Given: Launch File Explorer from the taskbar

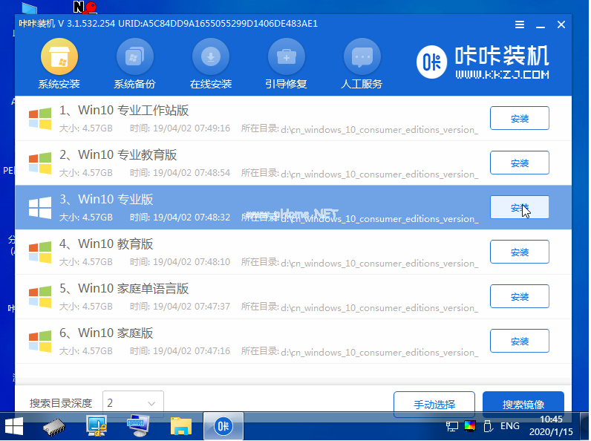Looking at the screenshot, I should [x=181, y=425].
